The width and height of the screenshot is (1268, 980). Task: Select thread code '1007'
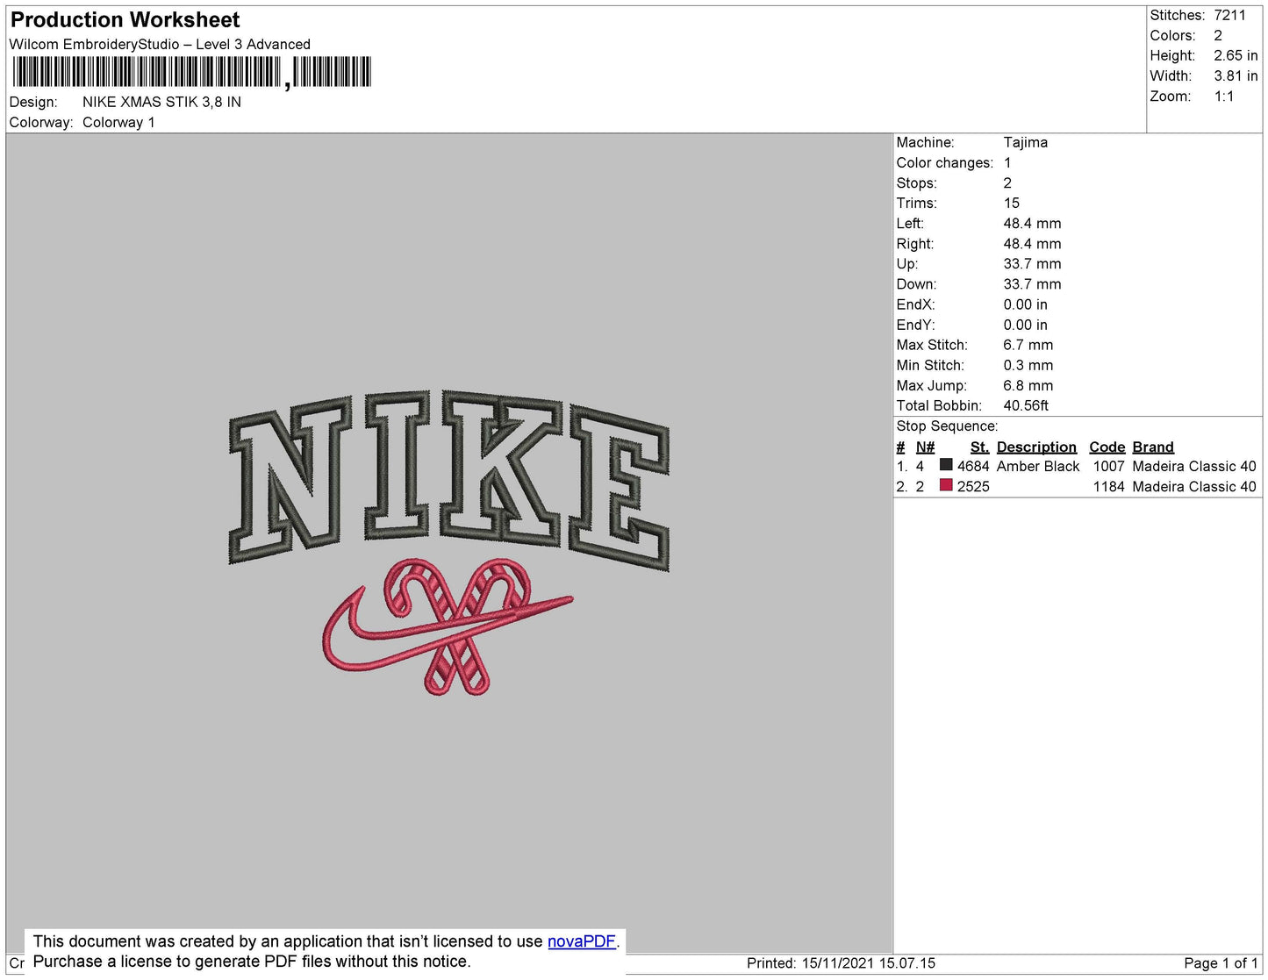tap(1108, 467)
